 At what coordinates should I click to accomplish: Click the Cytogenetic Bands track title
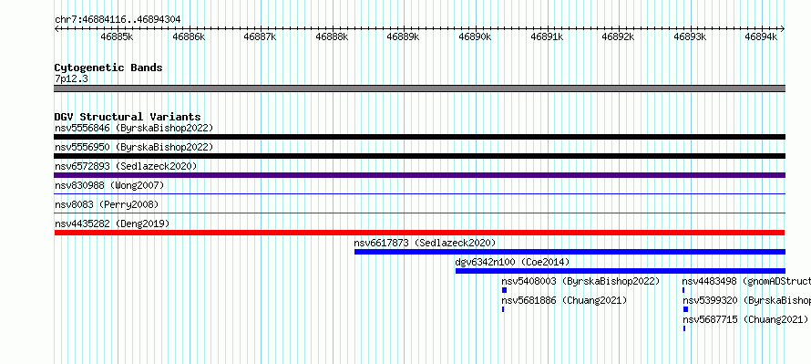(x=108, y=68)
